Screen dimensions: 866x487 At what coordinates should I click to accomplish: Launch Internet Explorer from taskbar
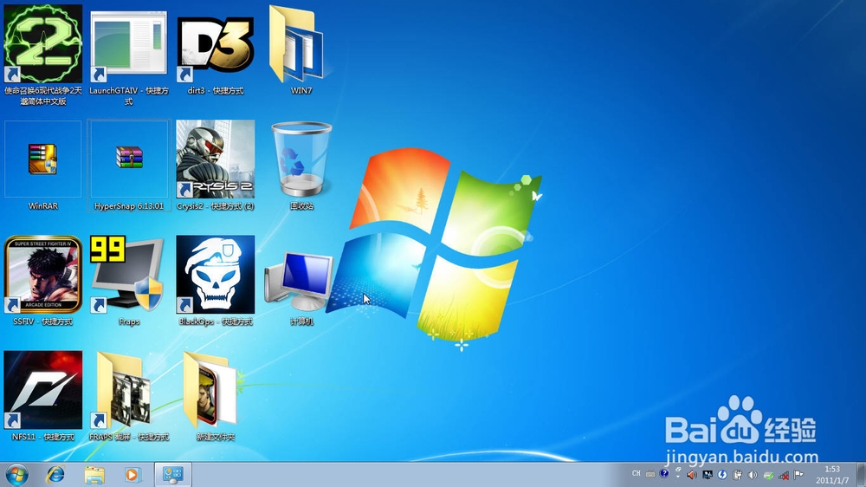[x=55, y=475]
